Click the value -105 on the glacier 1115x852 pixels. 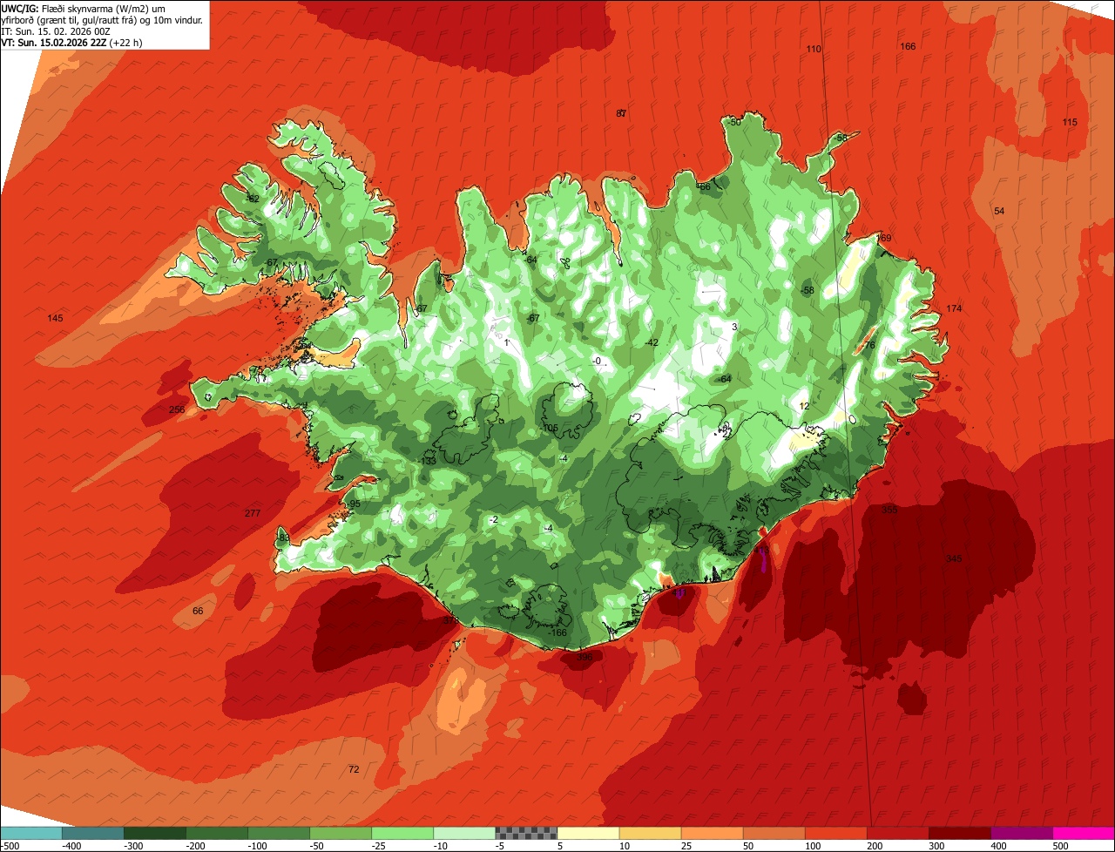pos(549,428)
